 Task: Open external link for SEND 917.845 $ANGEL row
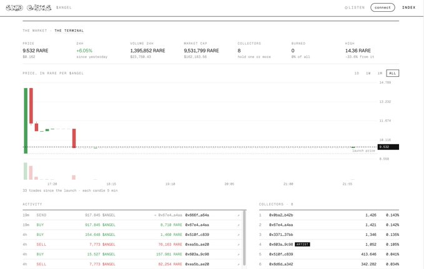click(x=239, y=215)
